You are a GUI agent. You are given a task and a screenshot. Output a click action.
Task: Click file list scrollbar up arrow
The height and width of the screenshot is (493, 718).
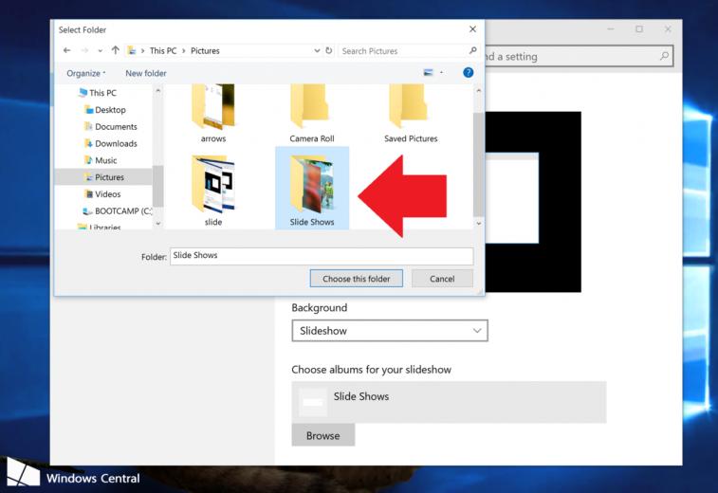tap(479, 91)
